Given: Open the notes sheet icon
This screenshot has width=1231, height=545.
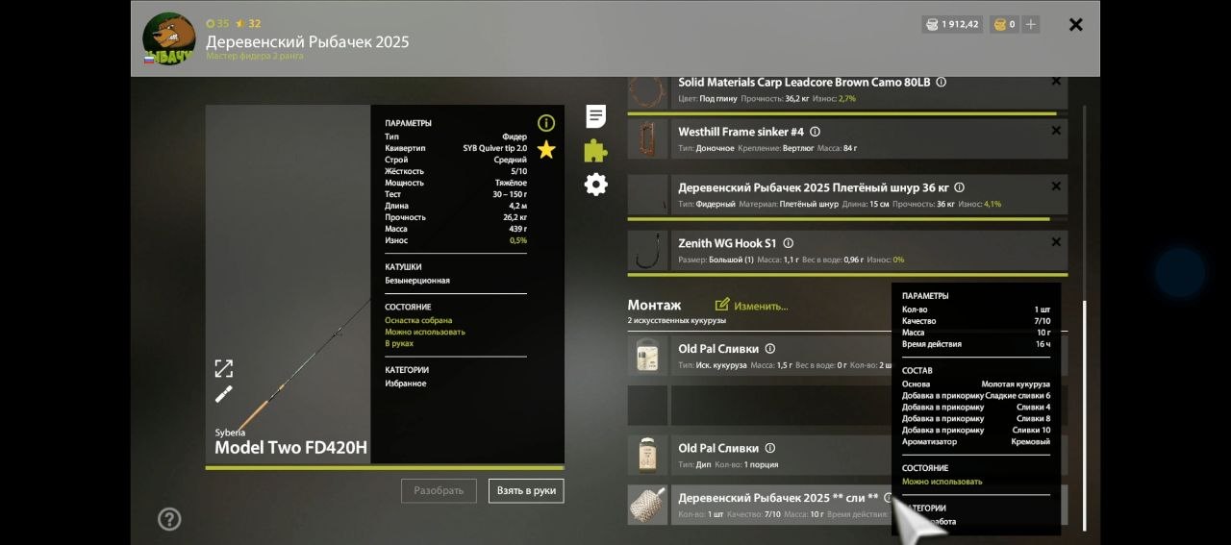Looking at the screenshot, I should pos(596,116).
